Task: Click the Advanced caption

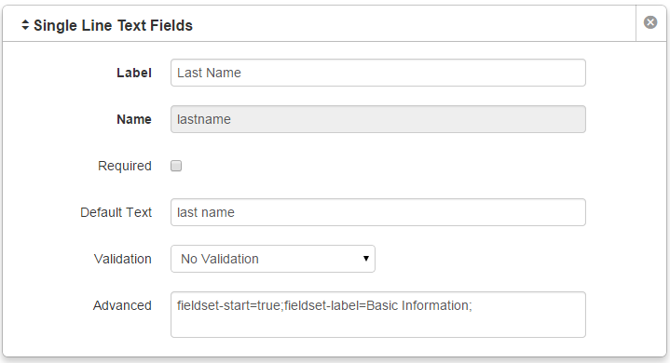Action: (122, 305)
